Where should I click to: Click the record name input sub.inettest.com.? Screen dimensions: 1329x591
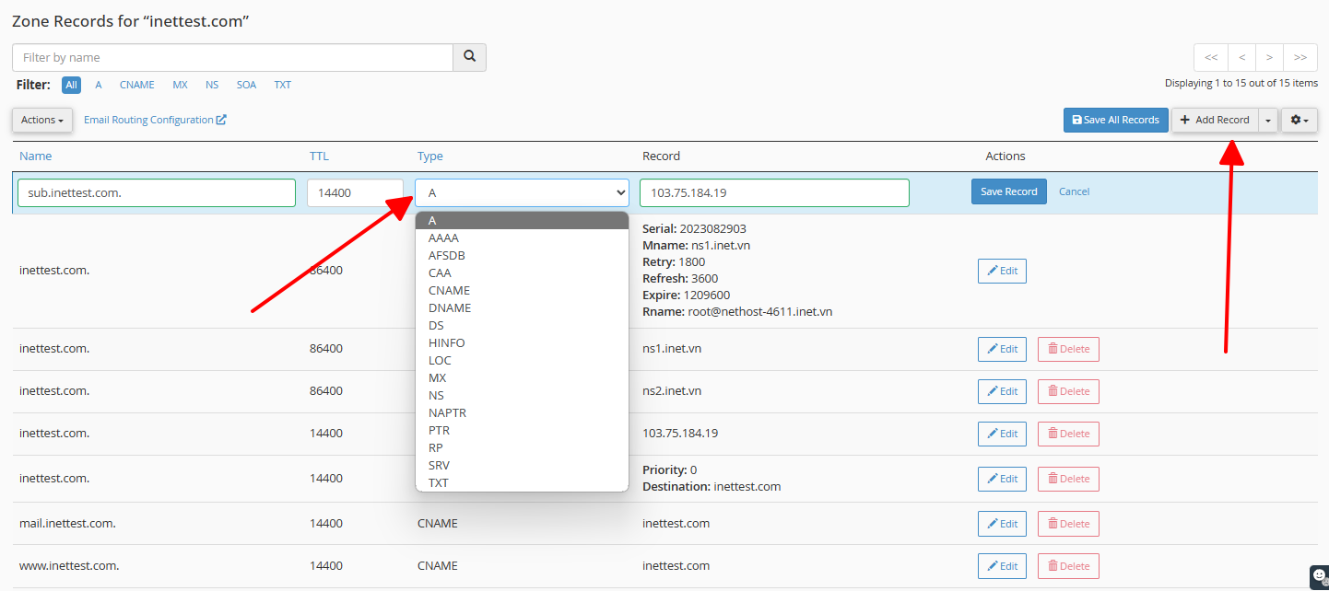pos(157,192)
